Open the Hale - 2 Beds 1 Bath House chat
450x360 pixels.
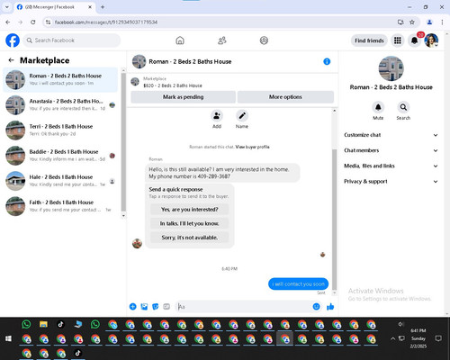(60, 181)
